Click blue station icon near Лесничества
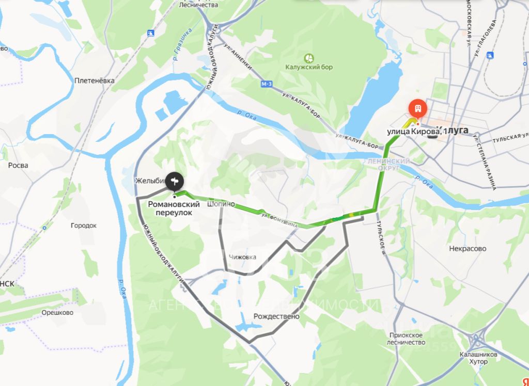 pos(151,33)
